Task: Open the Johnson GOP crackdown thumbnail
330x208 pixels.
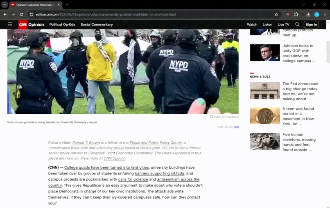Action: 265,52
